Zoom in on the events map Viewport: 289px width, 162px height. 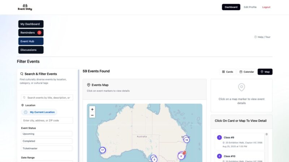[x=92, y=109]
